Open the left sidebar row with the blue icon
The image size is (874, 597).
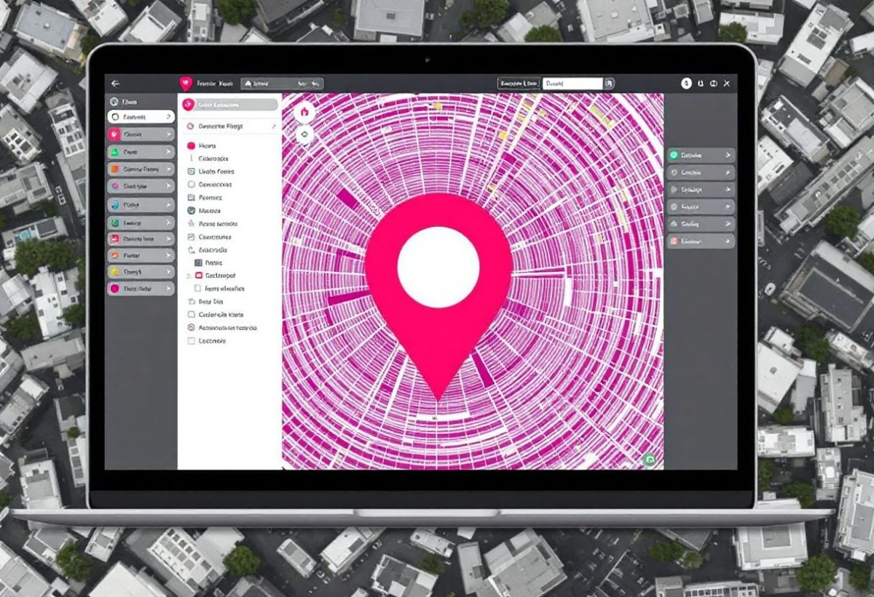(141, 205)
